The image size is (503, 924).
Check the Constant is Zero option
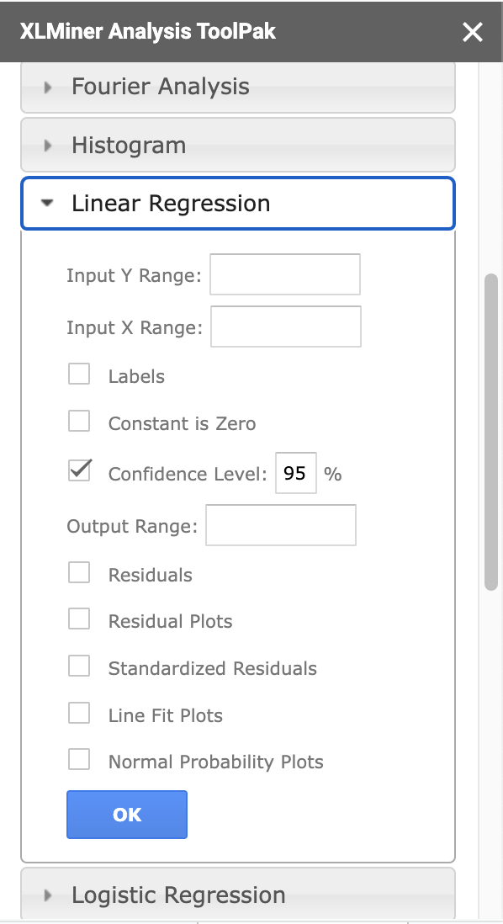point(79,422)
